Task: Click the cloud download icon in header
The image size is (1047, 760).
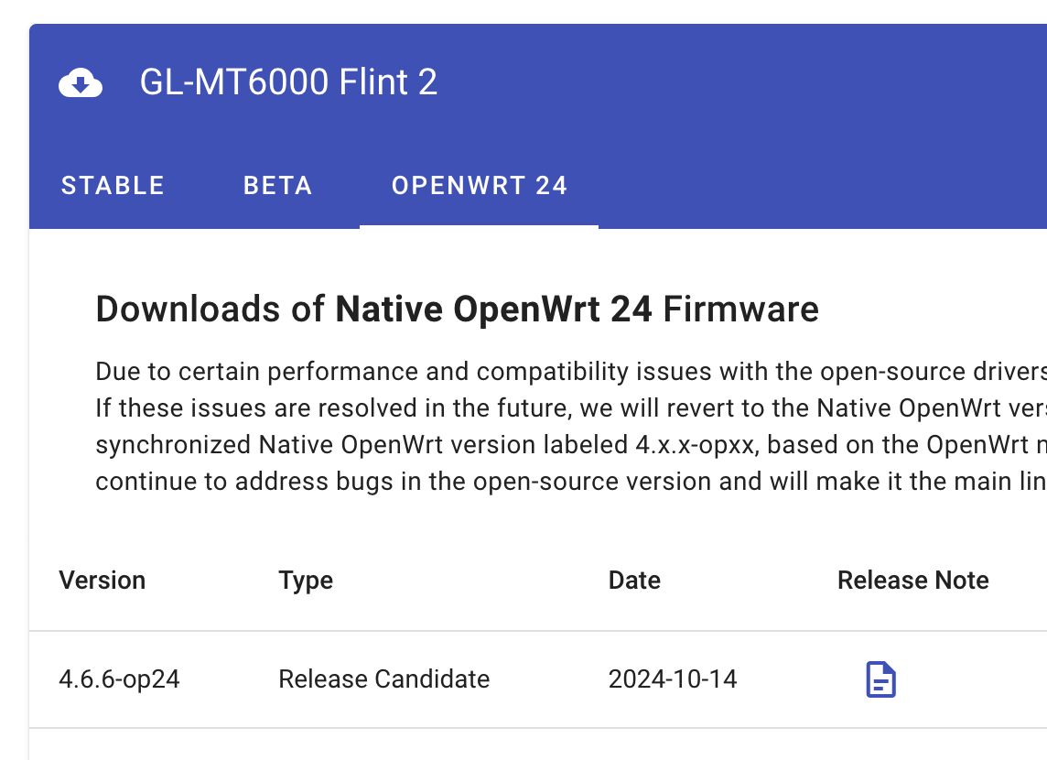Action: pos(81,83)
